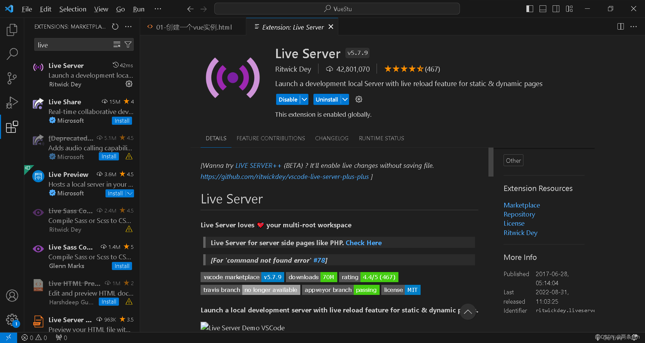Open the License resource link
Viewport: 645px width, 343px height.
tap(514, 223)
